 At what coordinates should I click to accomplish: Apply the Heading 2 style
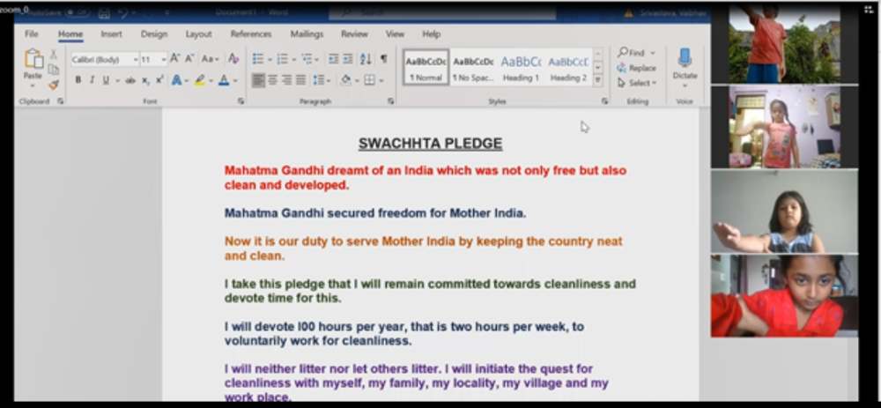pos(568,68)
